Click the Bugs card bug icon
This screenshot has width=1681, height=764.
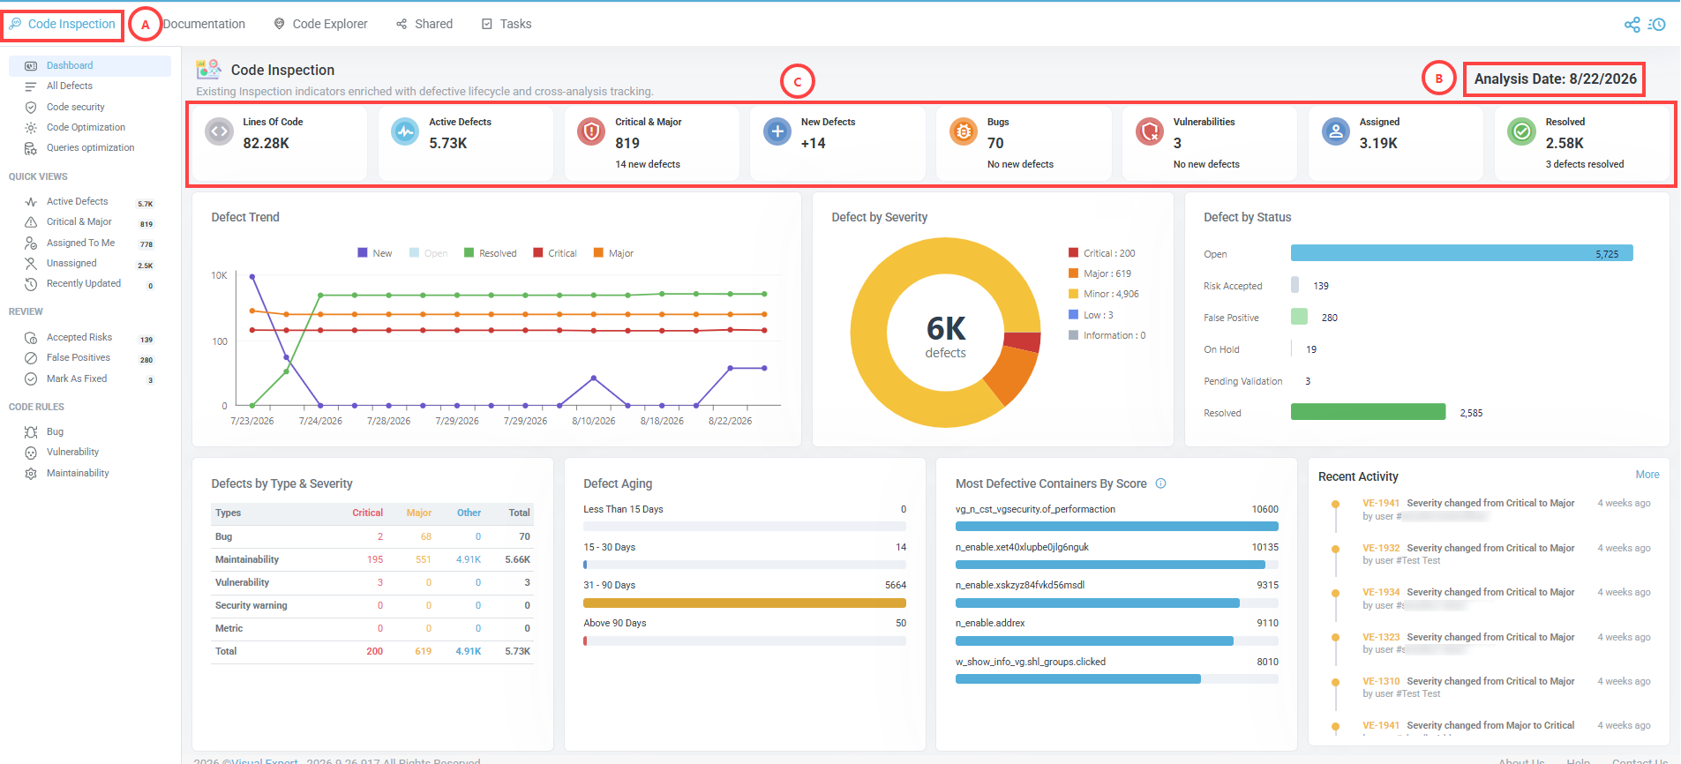click(964, 131)
